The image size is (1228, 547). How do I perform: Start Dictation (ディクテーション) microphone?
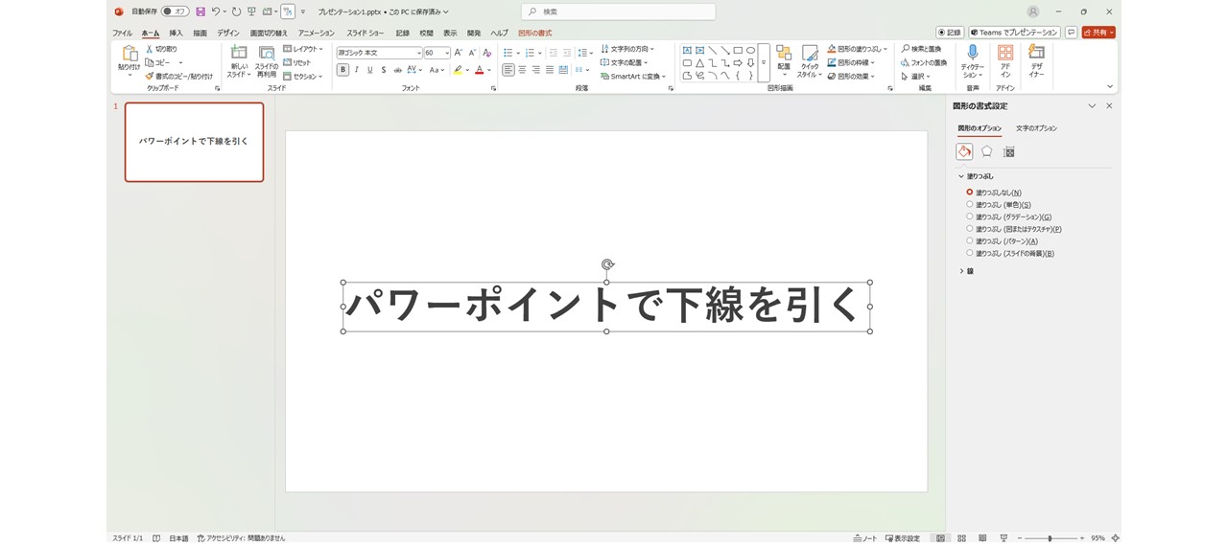973,61
